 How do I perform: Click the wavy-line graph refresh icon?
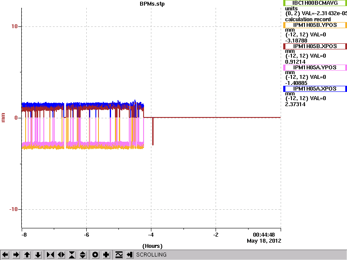[119, 255]
